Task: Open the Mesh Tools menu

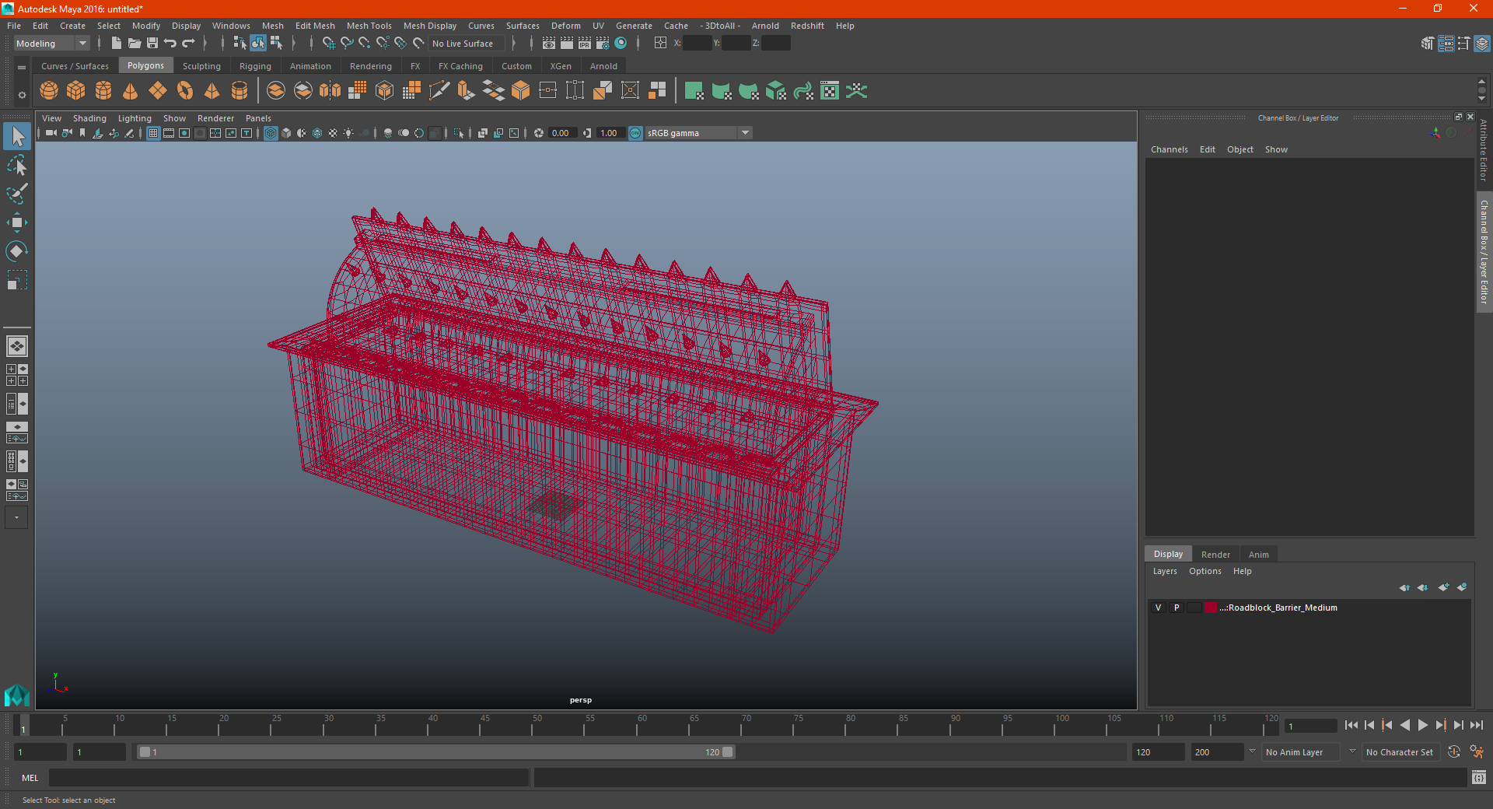Action: (x=369, y=26)
